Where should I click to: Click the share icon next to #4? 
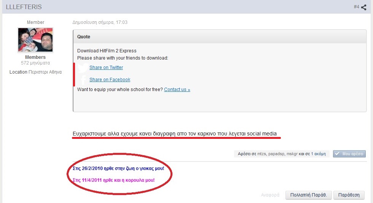point(364,7)
